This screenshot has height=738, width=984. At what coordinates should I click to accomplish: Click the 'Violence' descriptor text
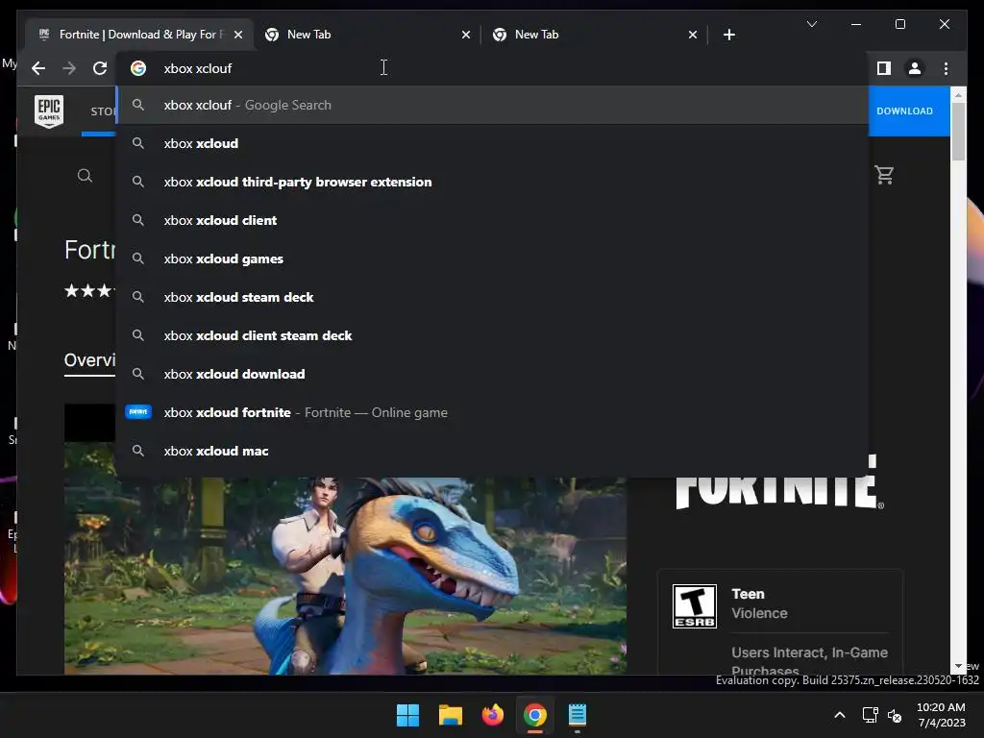pyautogui.click(x=759, y=613)
